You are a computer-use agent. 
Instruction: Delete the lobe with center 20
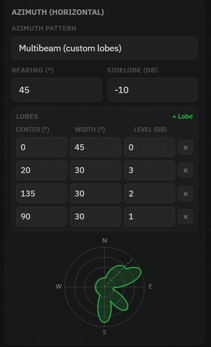185,170
